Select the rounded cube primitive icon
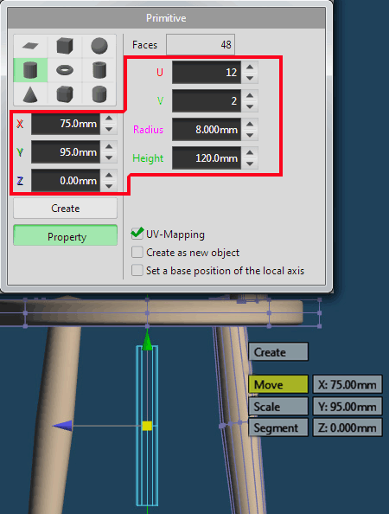389x514 pixels. pyautogui.click(x=65, y=94)
